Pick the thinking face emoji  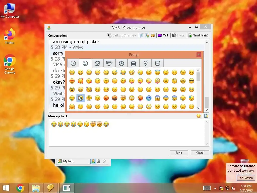81,107
